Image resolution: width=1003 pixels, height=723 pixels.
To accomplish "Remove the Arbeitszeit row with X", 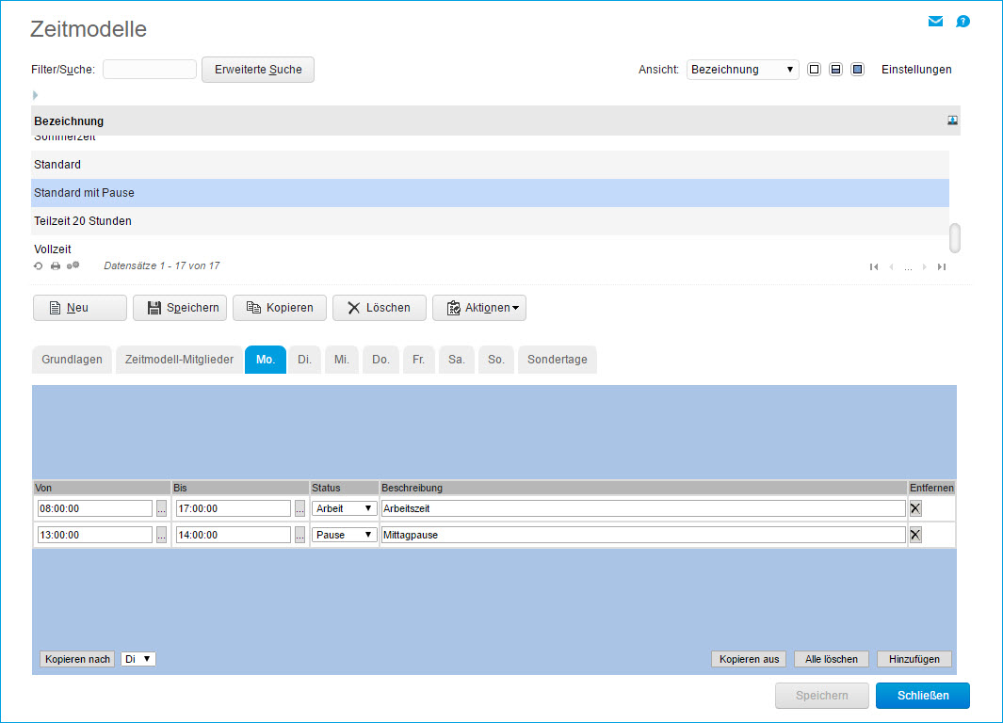I will coord(915,509).
